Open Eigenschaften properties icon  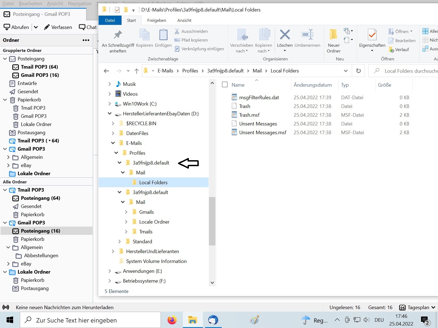point(372,35)
